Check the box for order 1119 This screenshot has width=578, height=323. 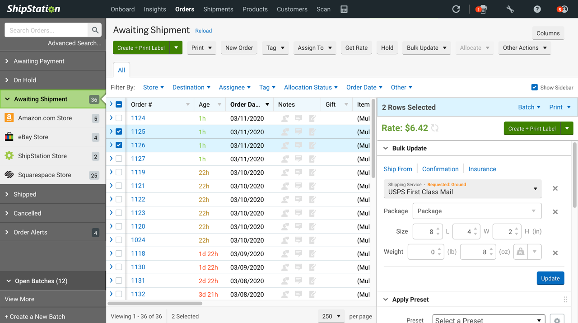point(119,172)
